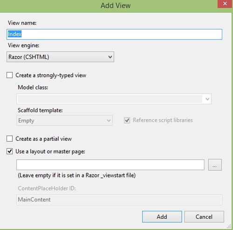Viewport: 233px width, 230px height.
Task: Click the Add View title bar text
Action: click(116, 6)
